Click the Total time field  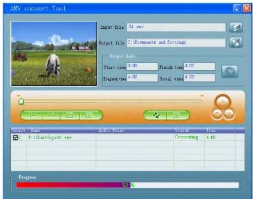[200, 78]
